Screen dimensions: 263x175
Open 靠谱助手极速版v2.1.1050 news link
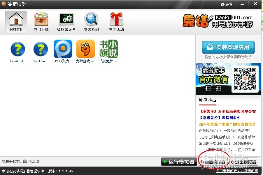pos(226,143)
